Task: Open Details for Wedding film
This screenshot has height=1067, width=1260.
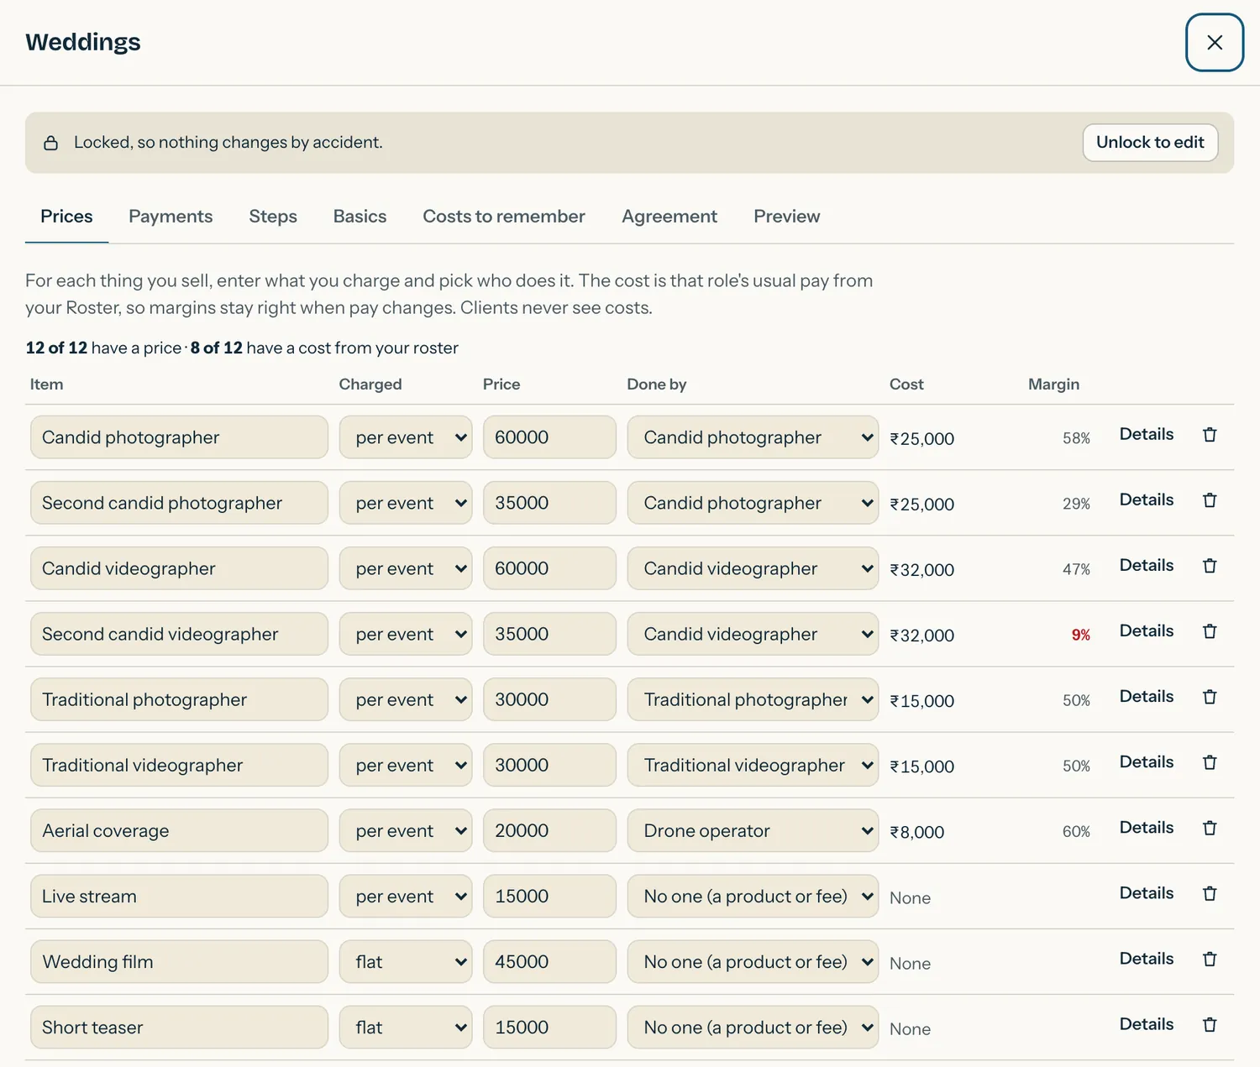Action: click(x=1147, y=958)
